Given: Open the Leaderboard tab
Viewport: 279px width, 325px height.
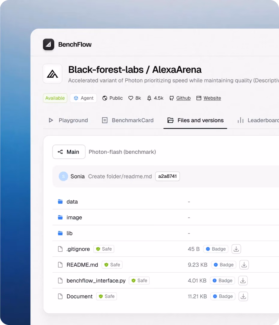Looking at the screenshot, I should pos(258,120).
